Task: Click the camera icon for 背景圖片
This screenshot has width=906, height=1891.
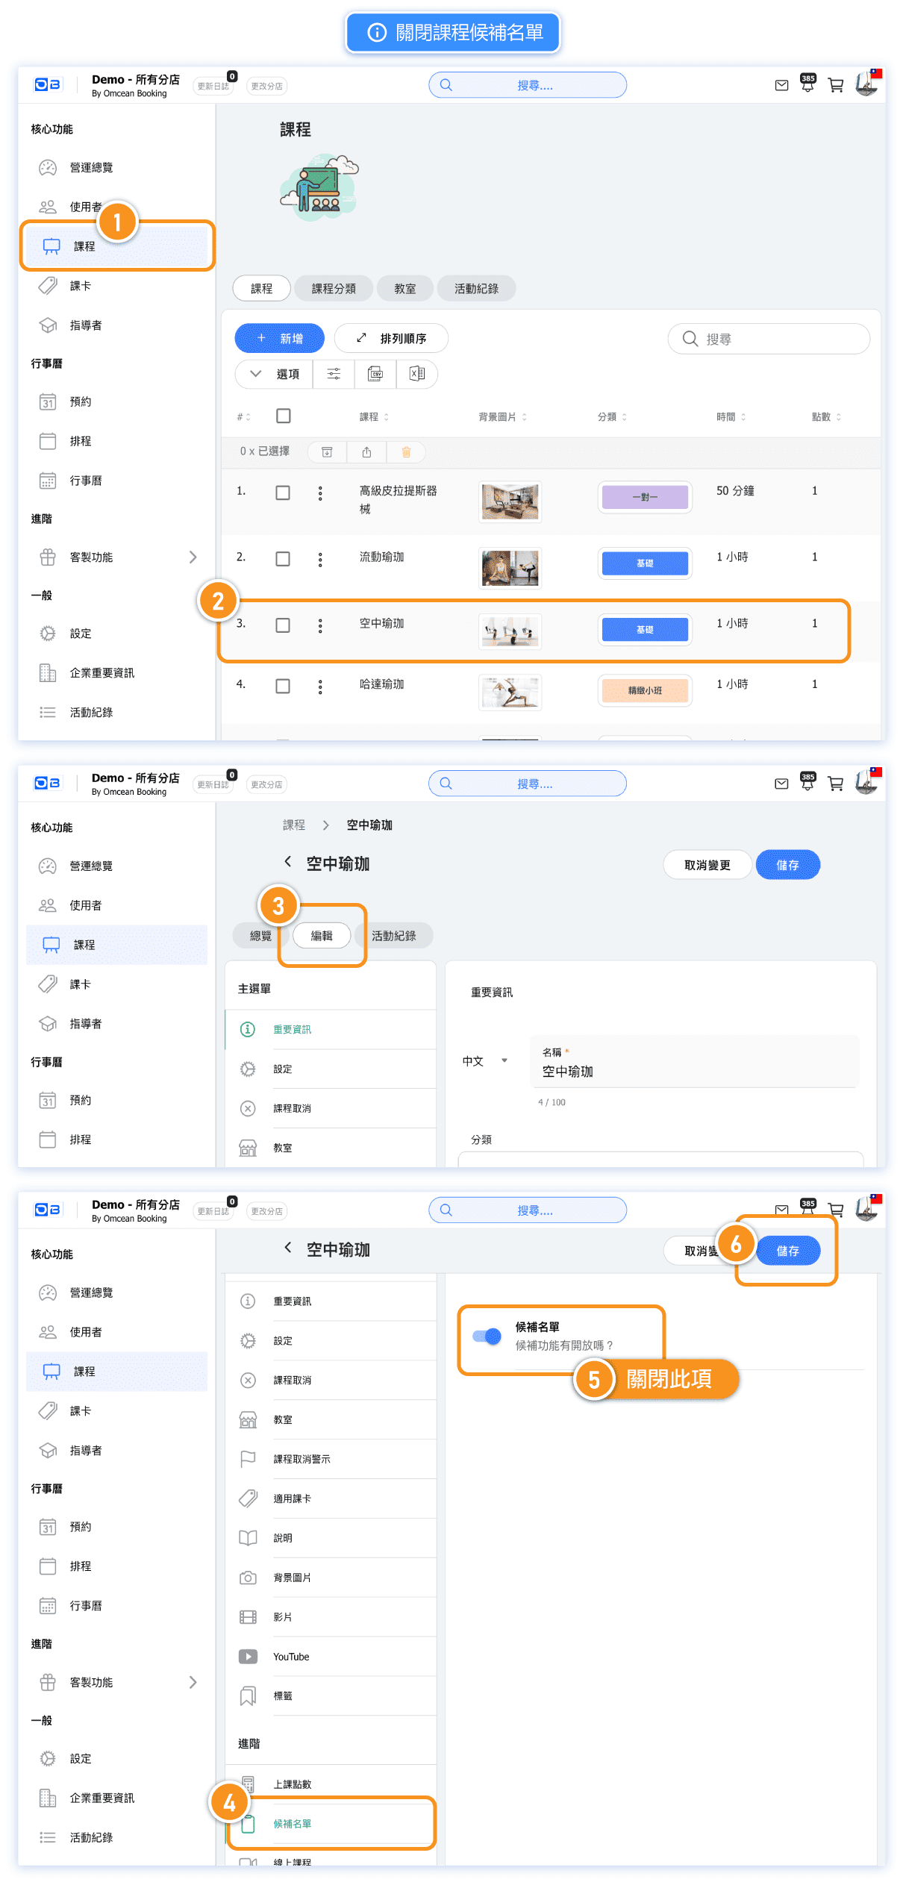Action: click(x=248, y=1578)
